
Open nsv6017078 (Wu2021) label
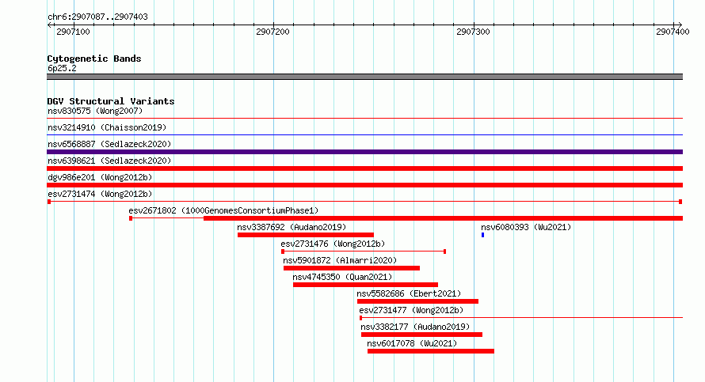click(x=412, y=343)
